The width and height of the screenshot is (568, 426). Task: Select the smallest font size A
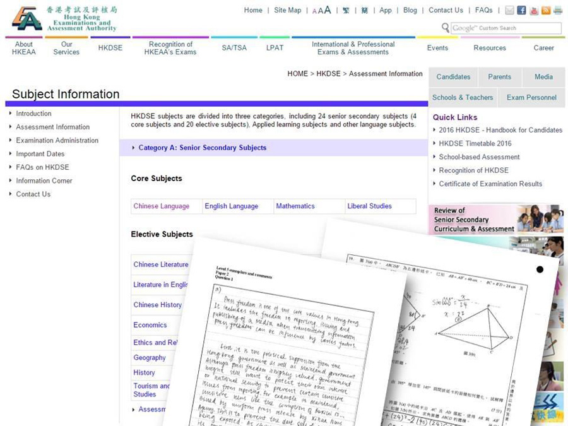(x=314, y=11)
